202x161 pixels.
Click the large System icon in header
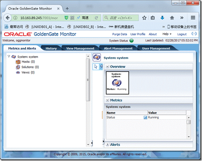97,57
